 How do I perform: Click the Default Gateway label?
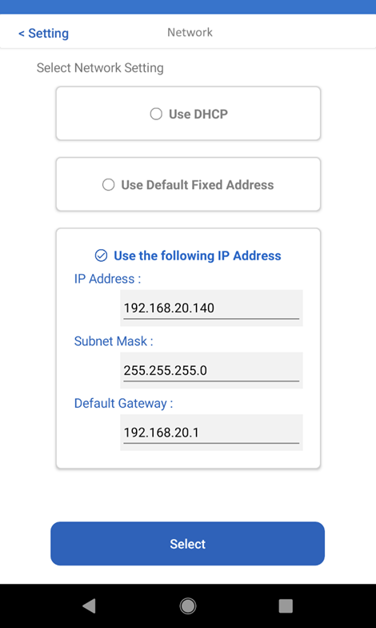(123, 404)
